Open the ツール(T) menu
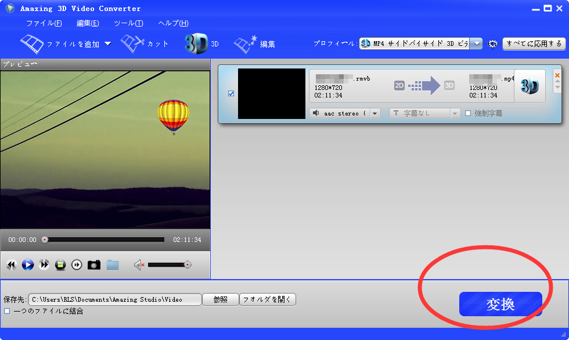 coord(128,23)
